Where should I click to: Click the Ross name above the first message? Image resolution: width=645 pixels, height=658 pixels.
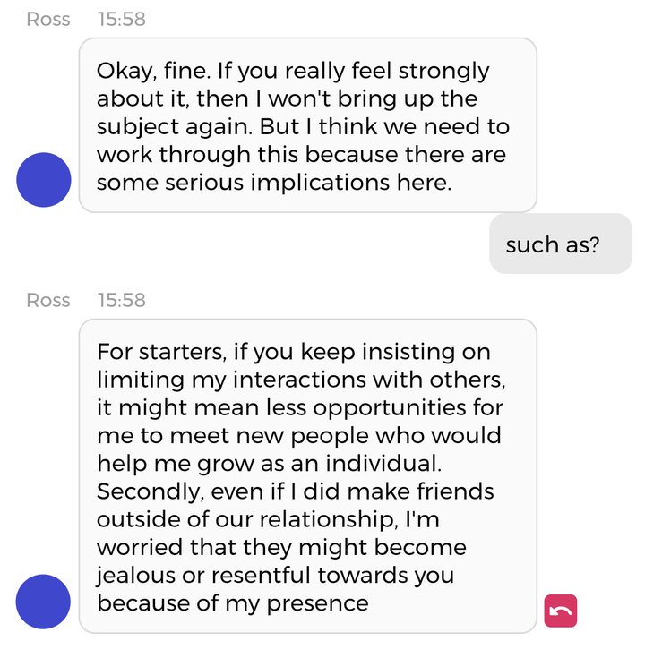tap(48, 19)
